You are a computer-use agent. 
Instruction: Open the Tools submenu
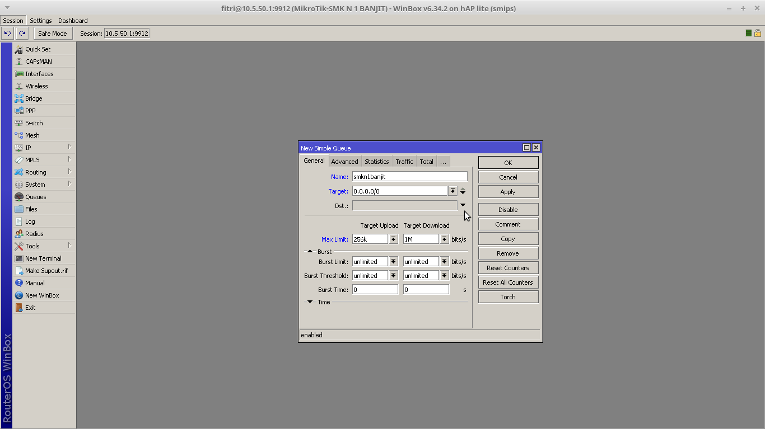coord(44,246)
